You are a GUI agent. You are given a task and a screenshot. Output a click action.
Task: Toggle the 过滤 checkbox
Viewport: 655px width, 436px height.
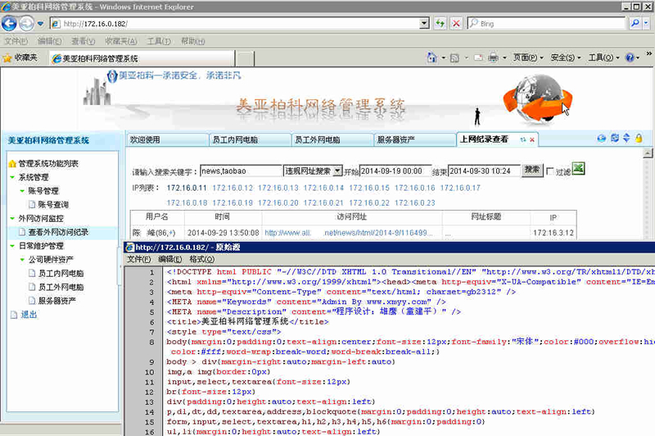(549, 171)
